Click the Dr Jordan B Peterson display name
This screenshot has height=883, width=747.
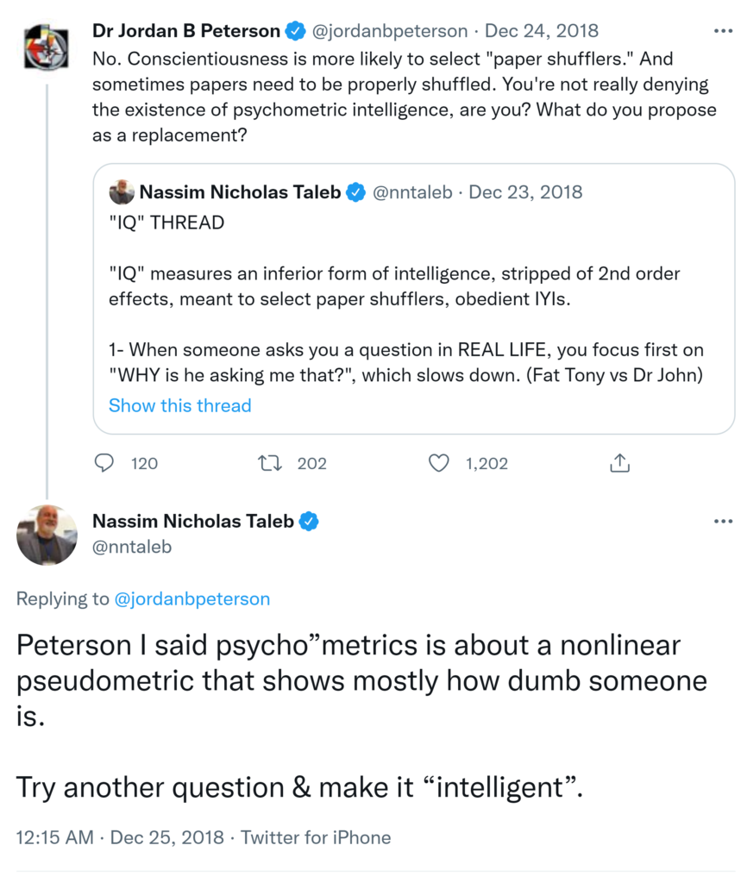pyautogui.click(x=185, y=31)
